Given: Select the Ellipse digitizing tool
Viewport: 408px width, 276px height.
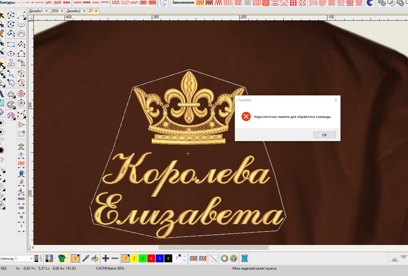Looking at the screenshot, I should 11,54.
